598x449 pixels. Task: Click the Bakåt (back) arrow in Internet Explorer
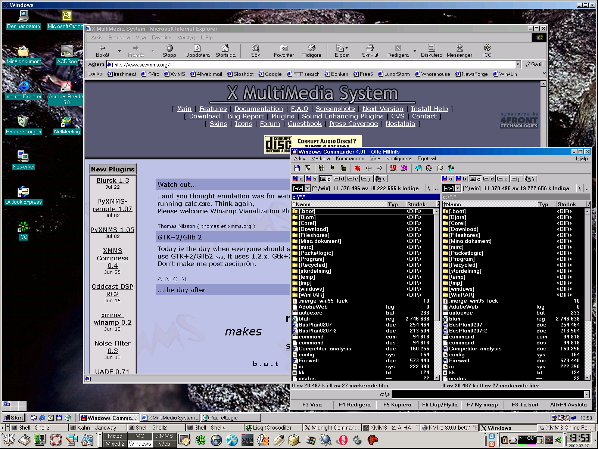(x=102, y=48)
